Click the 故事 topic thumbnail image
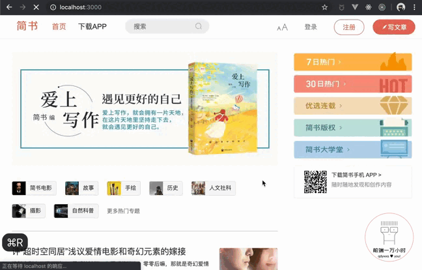The width and height of the screenshot is (422, 270). pyautogui.click(x=72, y=188)
